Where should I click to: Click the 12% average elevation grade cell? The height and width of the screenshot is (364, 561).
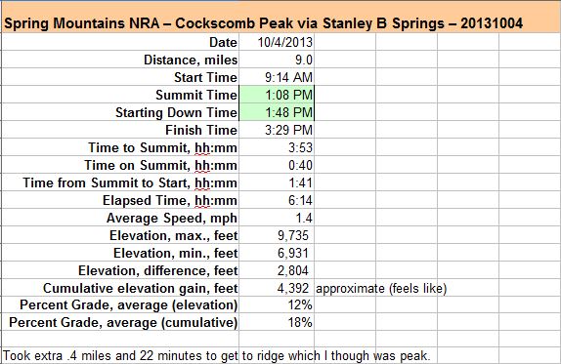[x=277, y=304]
